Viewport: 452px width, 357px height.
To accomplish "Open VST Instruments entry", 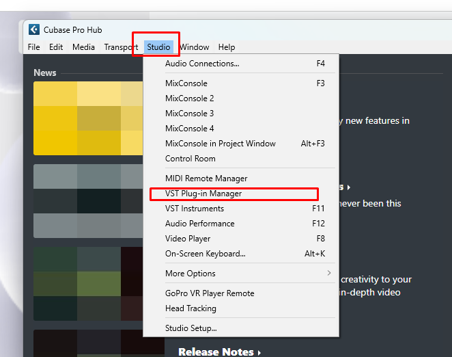I will click(x=241, y=209).
